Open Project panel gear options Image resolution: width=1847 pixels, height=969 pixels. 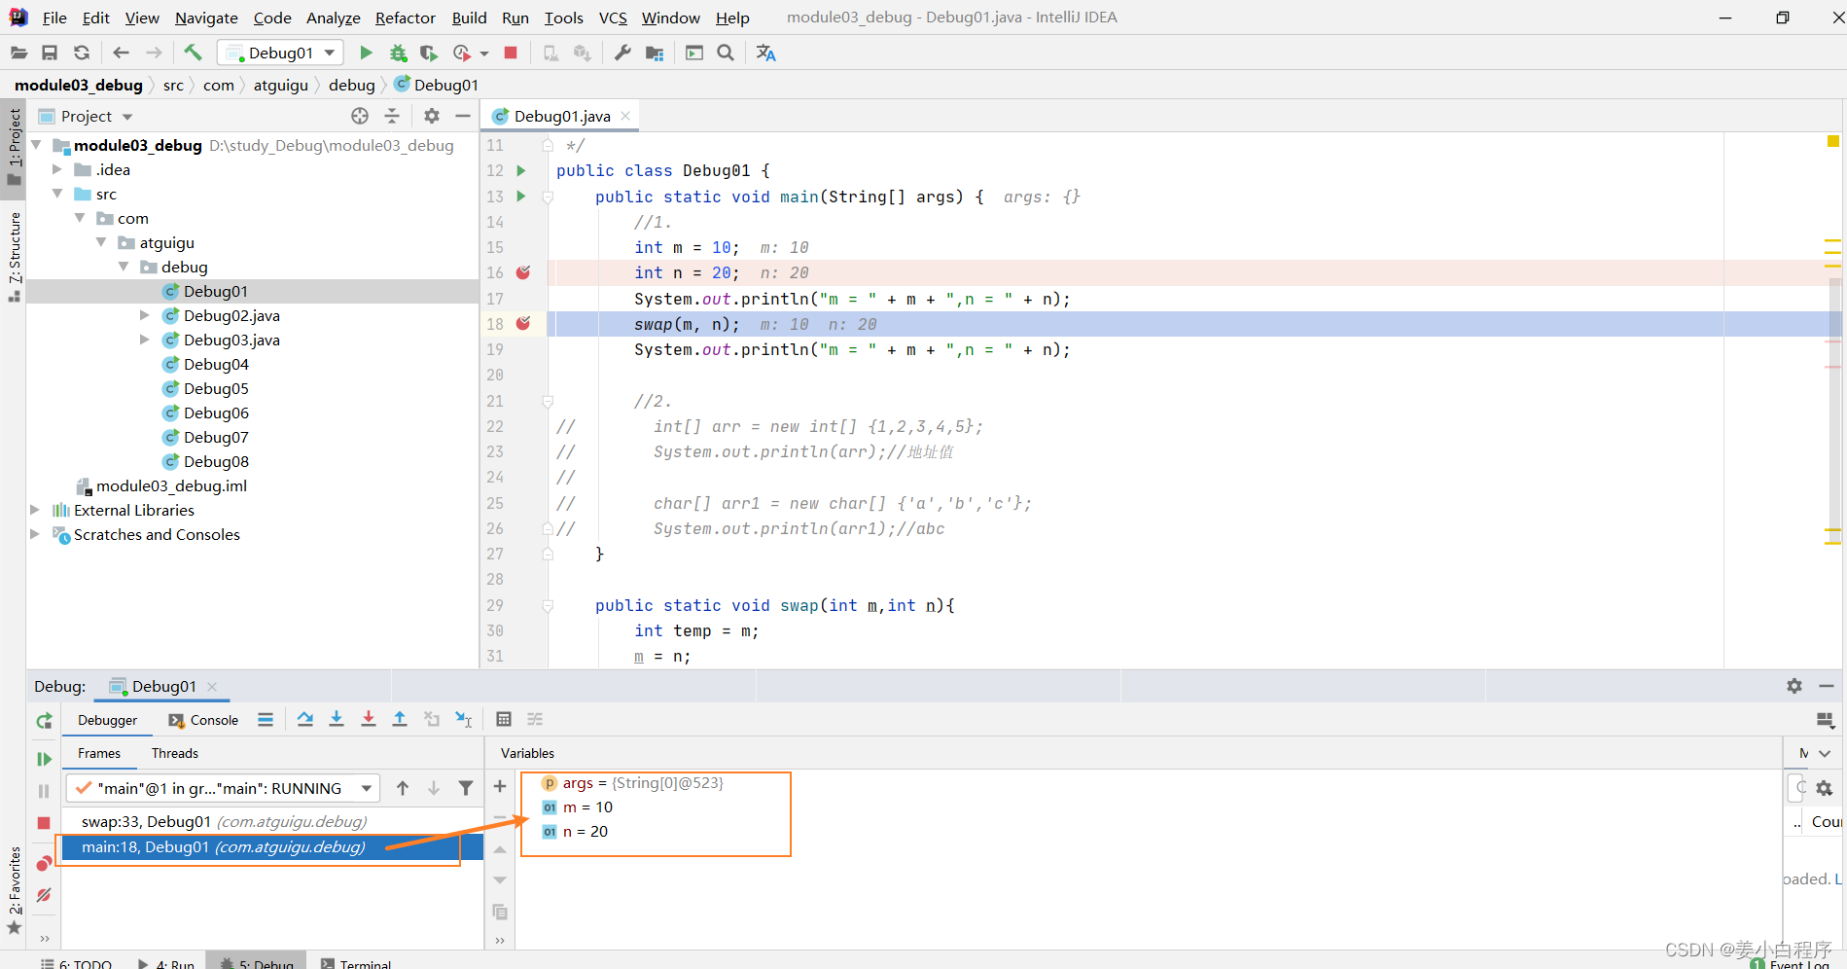(x=432, y=116)
